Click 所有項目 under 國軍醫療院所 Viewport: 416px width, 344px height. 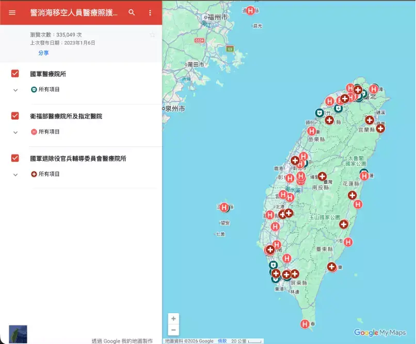[49, 90]
